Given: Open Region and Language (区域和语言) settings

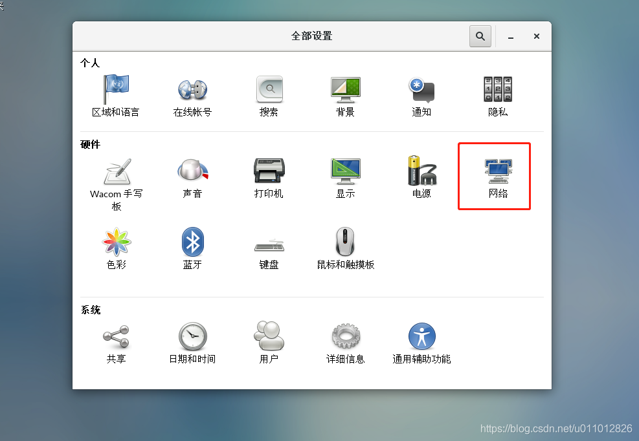Looking at the screenshot, I should 116,96.
